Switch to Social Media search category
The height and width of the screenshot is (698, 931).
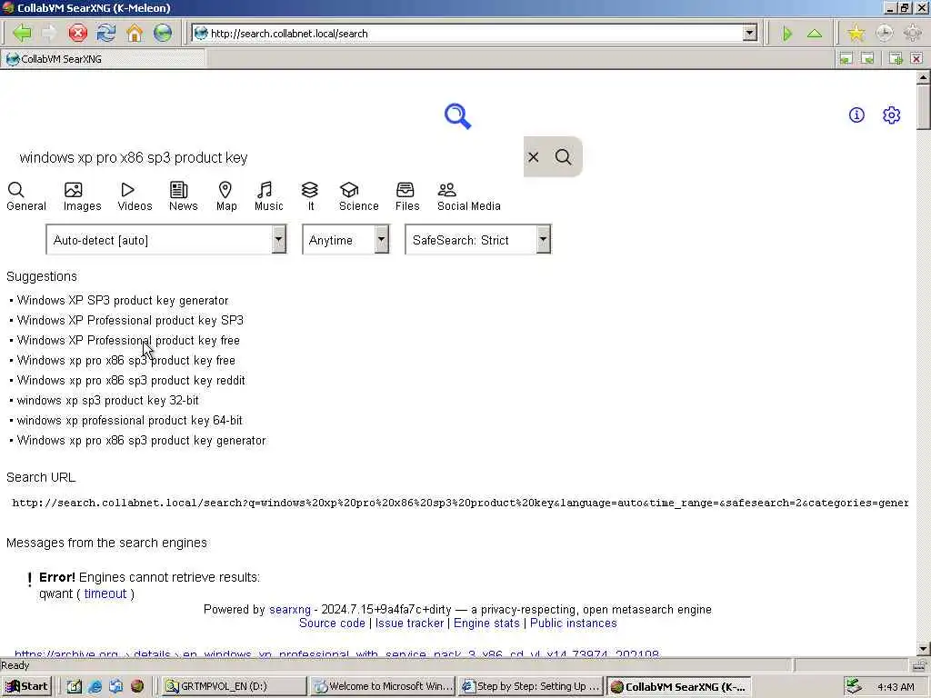point(468,196)
